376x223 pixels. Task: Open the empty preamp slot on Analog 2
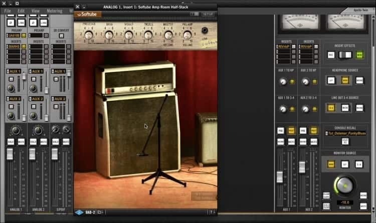(36, 36)
